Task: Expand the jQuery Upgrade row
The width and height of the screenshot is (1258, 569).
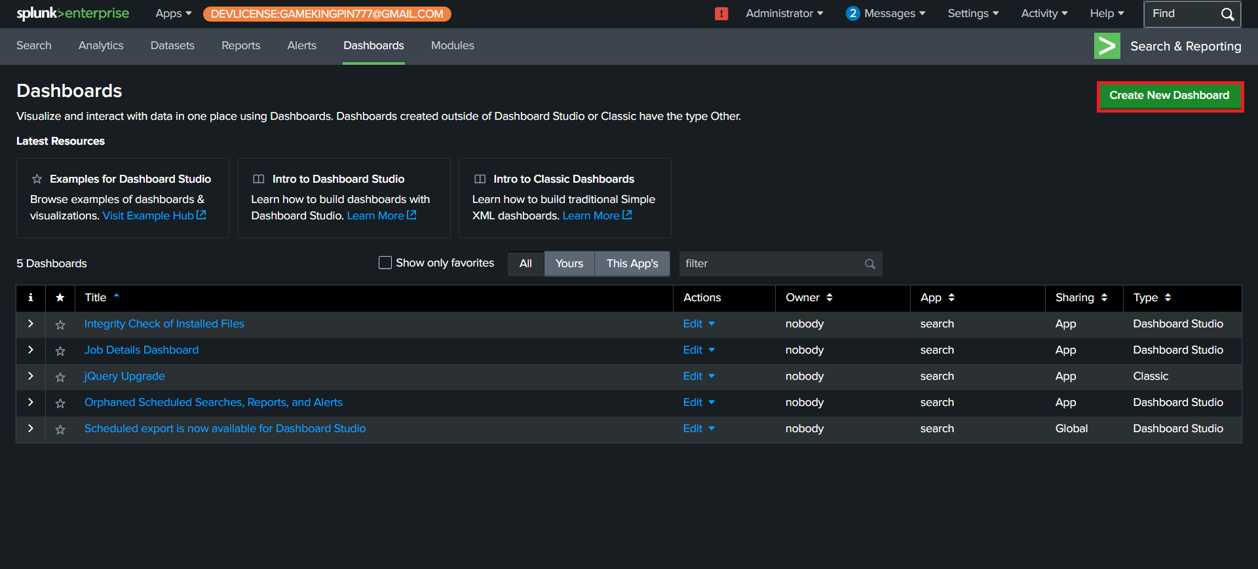Action: [31, 376]
